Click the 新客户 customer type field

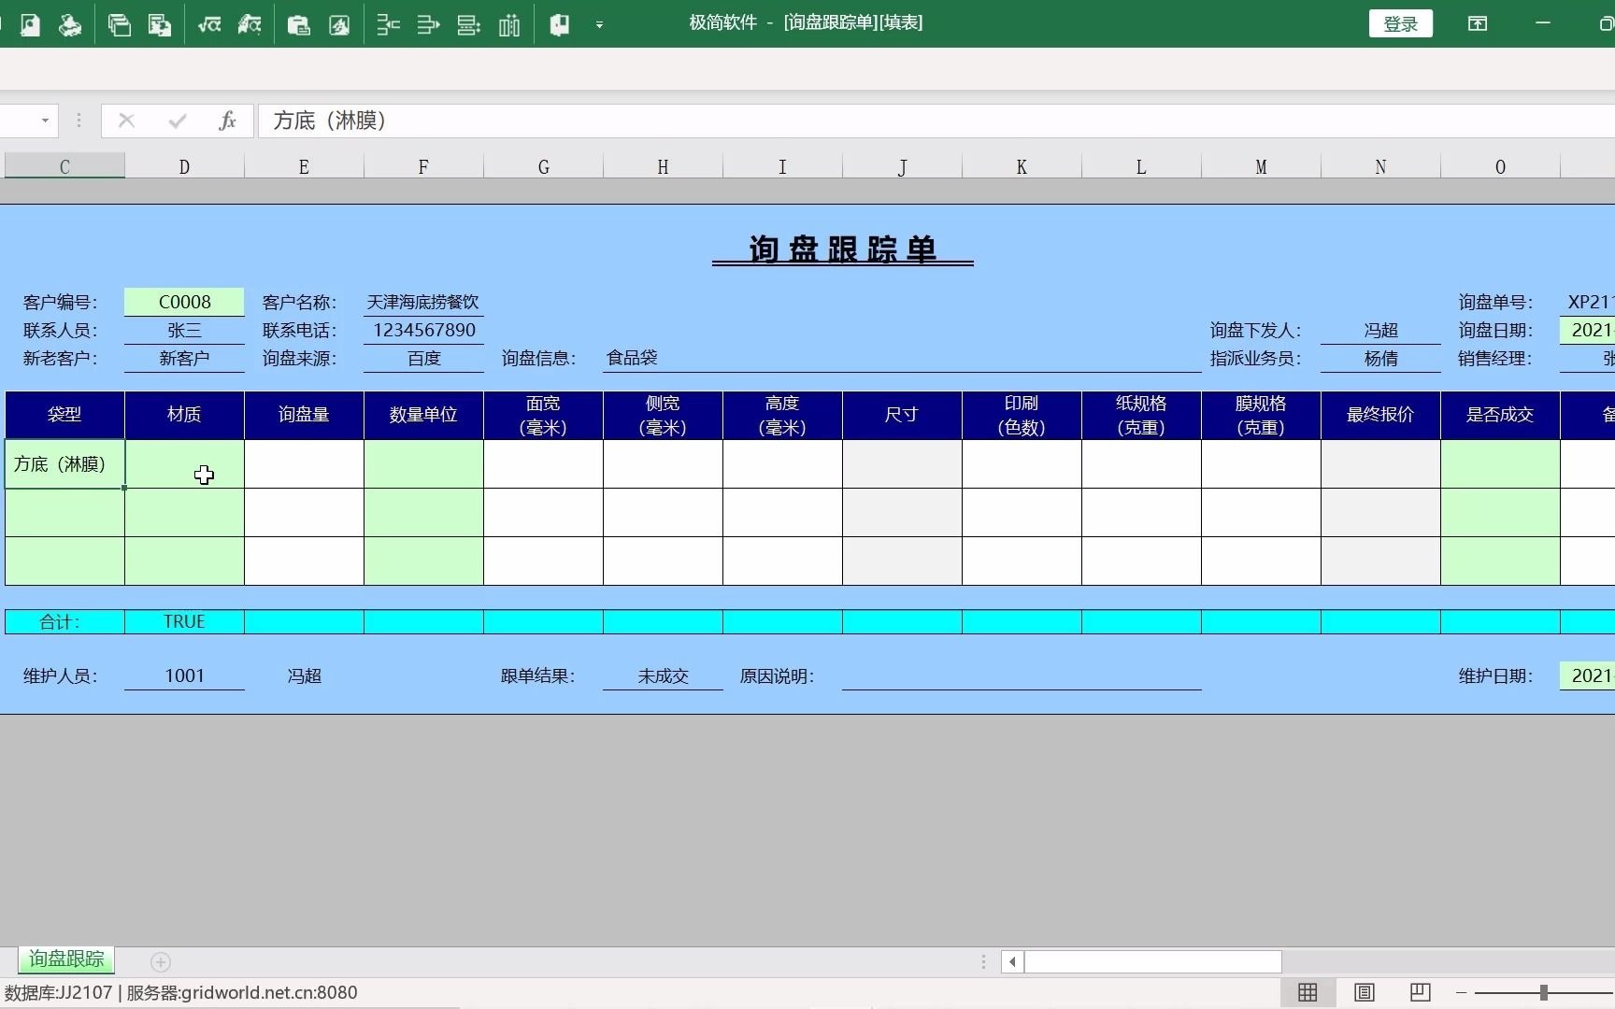click(184, 358)
